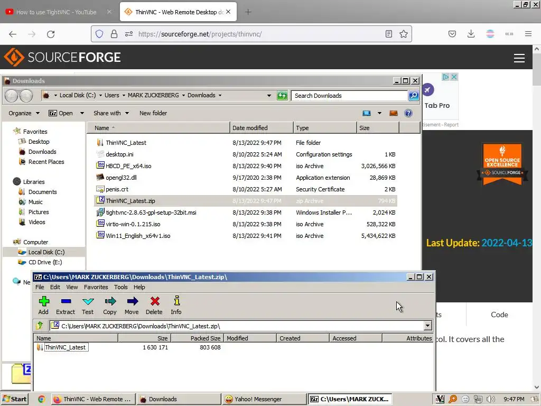Click the Code tab on SourceForge page
The height and width of the screenshot is (406, 541).
[499, 315]
